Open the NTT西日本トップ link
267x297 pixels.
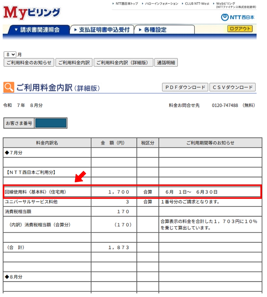[127, 4]
